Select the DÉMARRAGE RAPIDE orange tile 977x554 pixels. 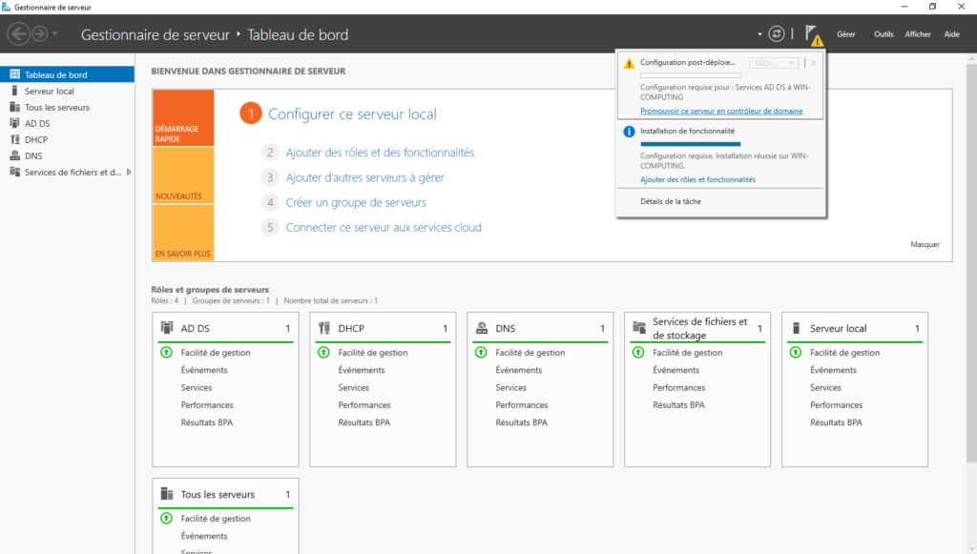[x=183, y=118]
